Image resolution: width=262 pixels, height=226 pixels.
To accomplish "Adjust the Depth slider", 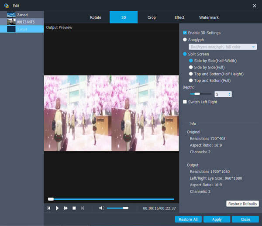I will click(x=197, y=94).
